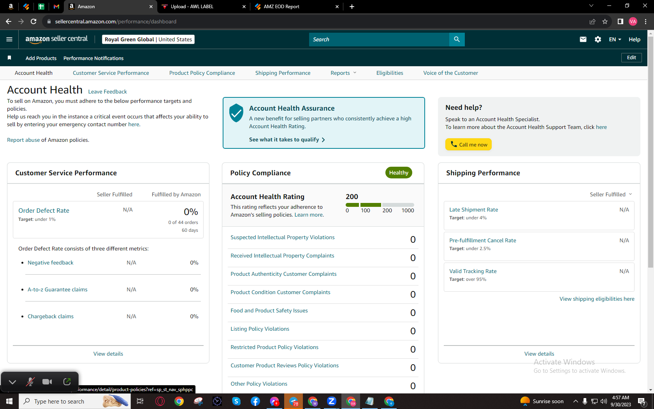
Task: Switch to the first pinned Amazon tab
Action: coord(11,7)
